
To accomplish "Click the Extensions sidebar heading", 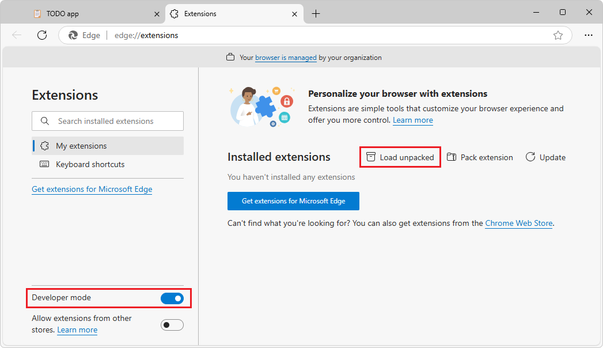I will click(x=65, y=95).
